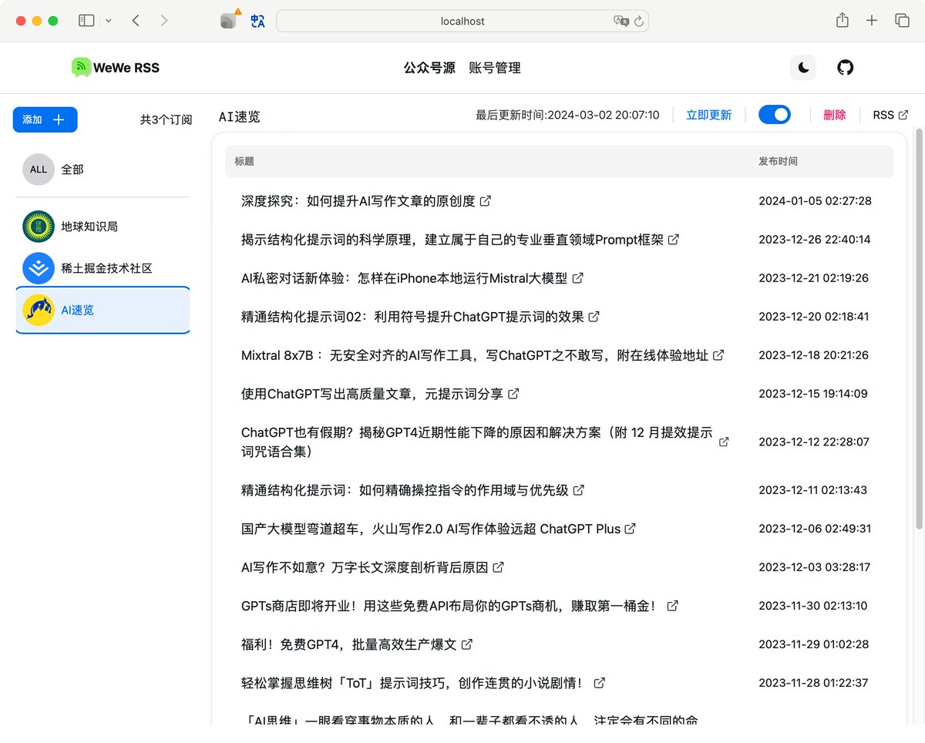This screenshot has height=743, width=925.
Task: Click timestamp 2023-11-28 01:22:37
Action: tap(813, 683)
